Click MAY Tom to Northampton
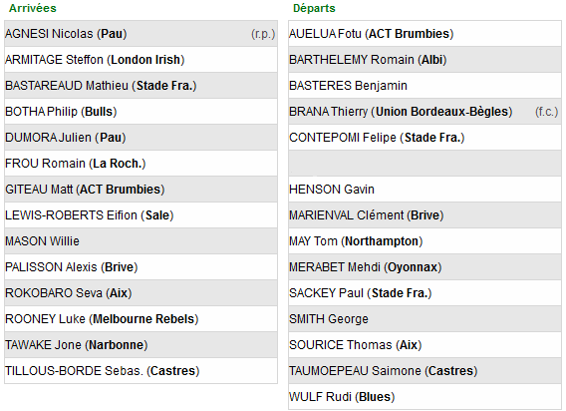This screenshot has width=566, height=411. (424, 241)
